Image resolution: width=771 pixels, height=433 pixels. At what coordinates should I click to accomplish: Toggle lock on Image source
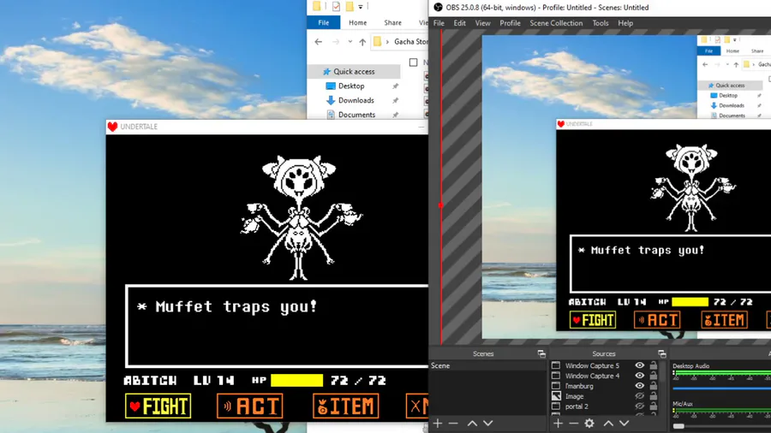(654, 396)
